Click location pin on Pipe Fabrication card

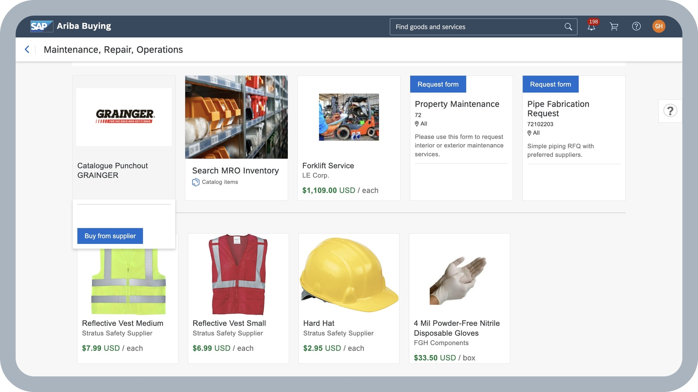pyautogui.click(x=529, y=133)
